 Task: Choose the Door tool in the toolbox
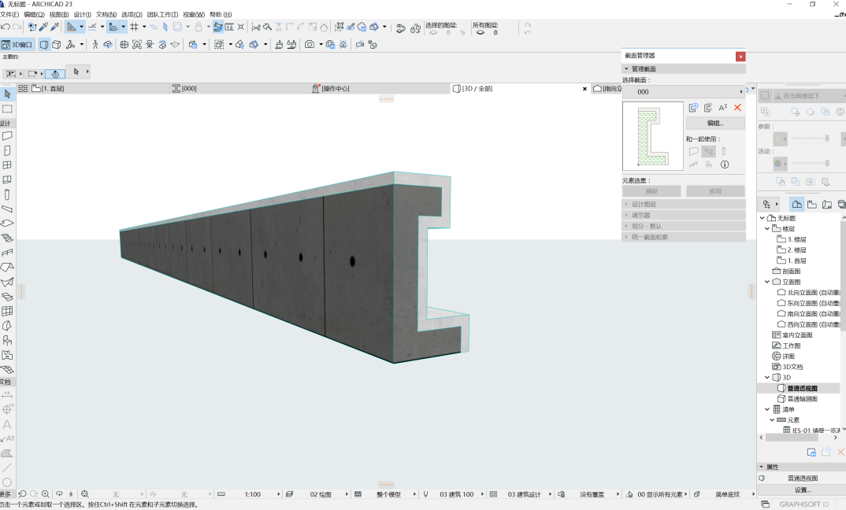[x=7, y=150]
